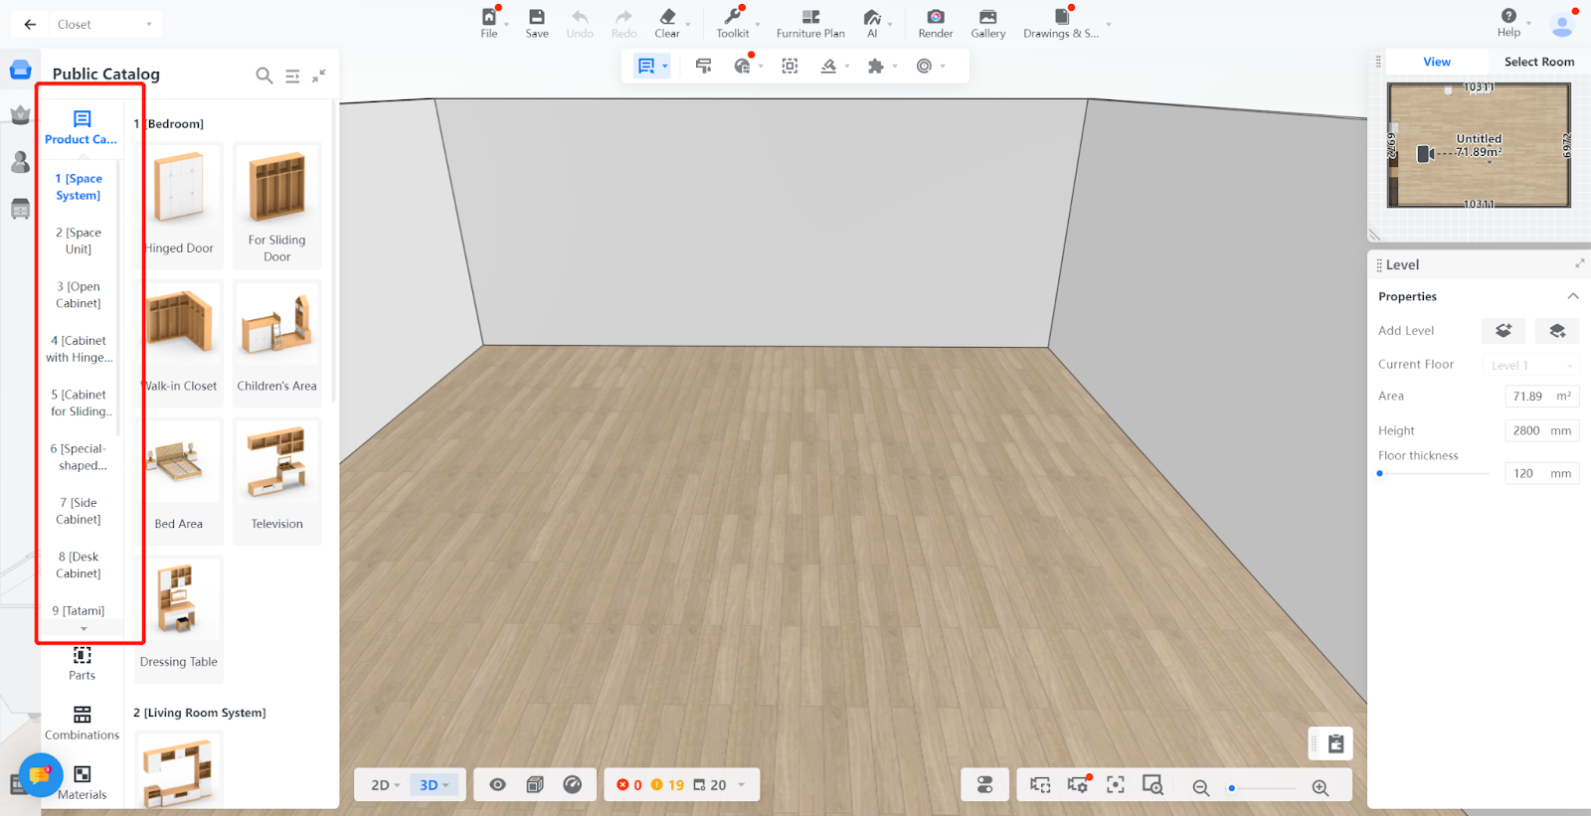Search the Public Catalog with the magnifier icon
This screenshot has width=1591, height=816.
tap(264, 76)
